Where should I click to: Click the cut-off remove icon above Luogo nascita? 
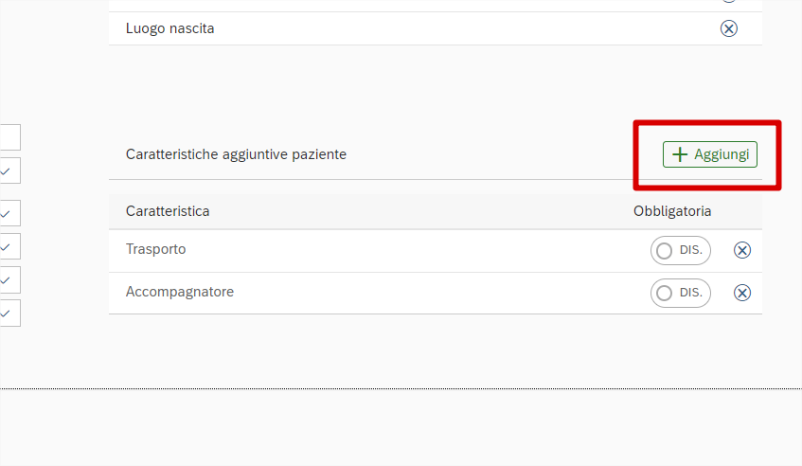[x=729, y=2]
